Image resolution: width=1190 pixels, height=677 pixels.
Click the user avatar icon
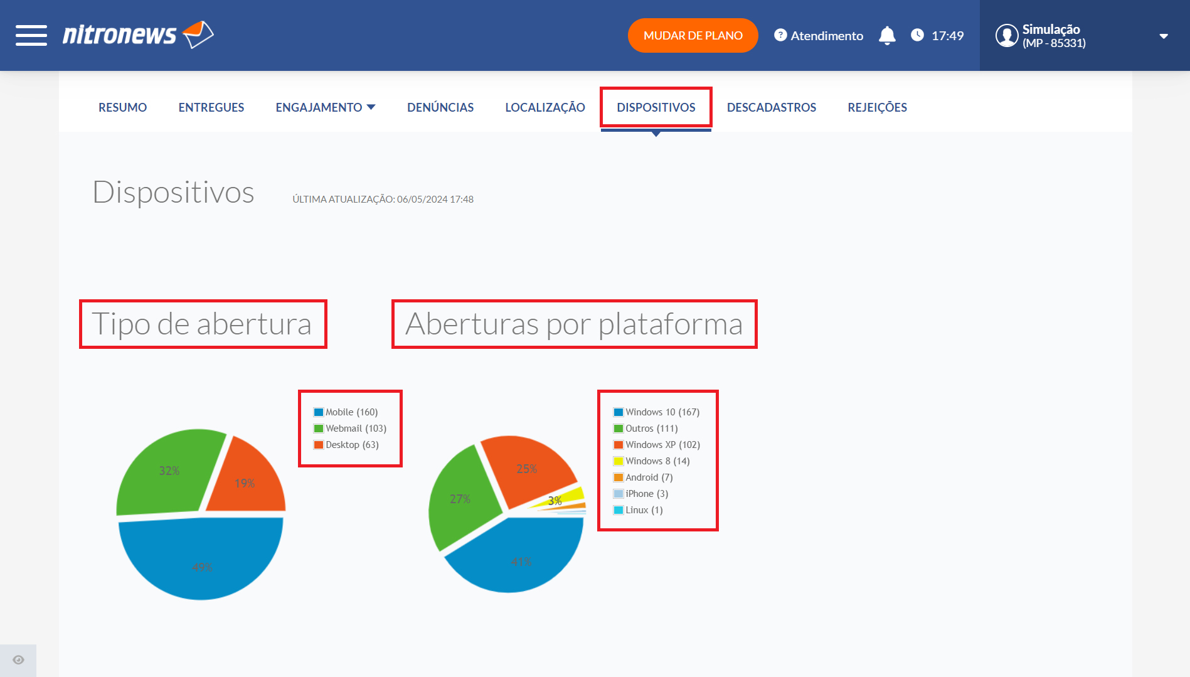1007,35
